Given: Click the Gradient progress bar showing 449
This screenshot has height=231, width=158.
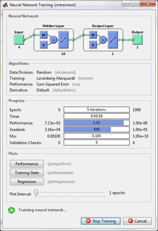Looking at the screenshot, I should tap(97, 129).
